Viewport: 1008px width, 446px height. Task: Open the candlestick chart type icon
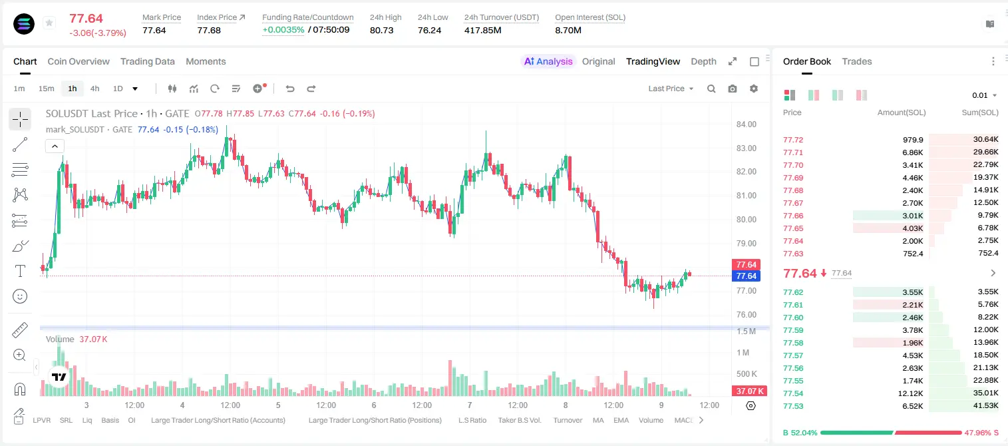coord(172,89)
